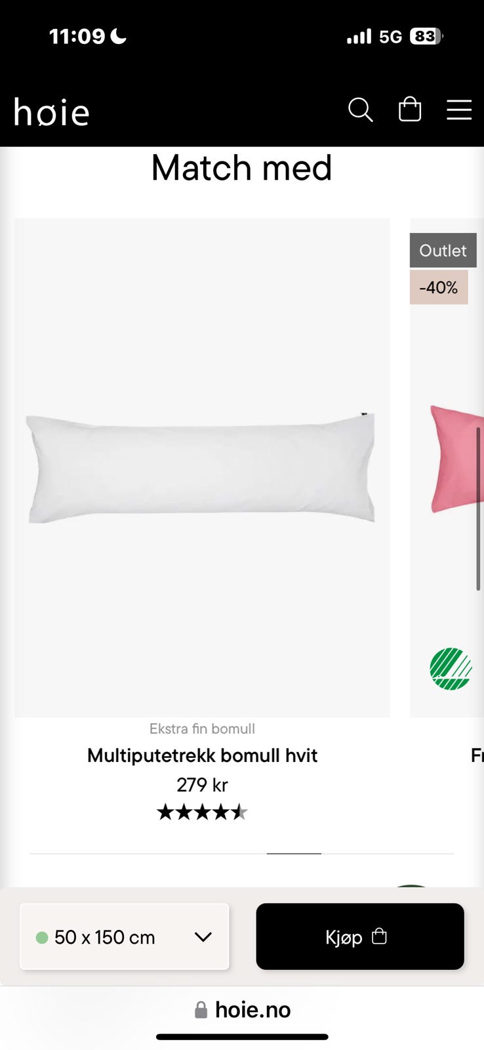Select the white pillowcase product image
Viewport: 484px width, 1050px height.
coord(202,468)
